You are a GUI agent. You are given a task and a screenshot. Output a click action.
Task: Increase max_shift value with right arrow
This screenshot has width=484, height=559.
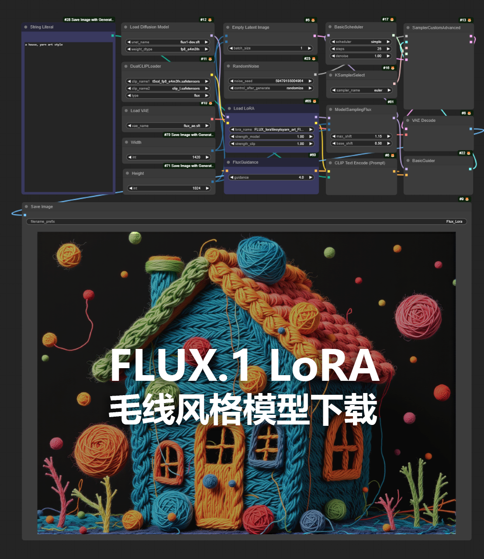pos(388,136)
